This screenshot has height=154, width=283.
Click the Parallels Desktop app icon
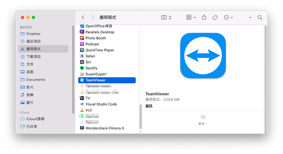click(x=82, y=32)
